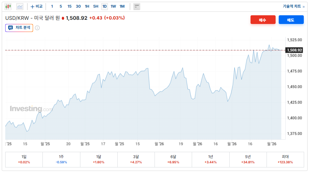Select the 1-minute interval
309x173 pixels.
[x=52, y=7]
